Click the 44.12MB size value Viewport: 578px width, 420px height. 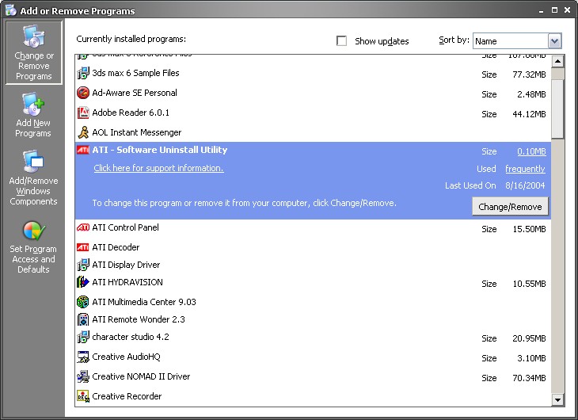(529, 114)
